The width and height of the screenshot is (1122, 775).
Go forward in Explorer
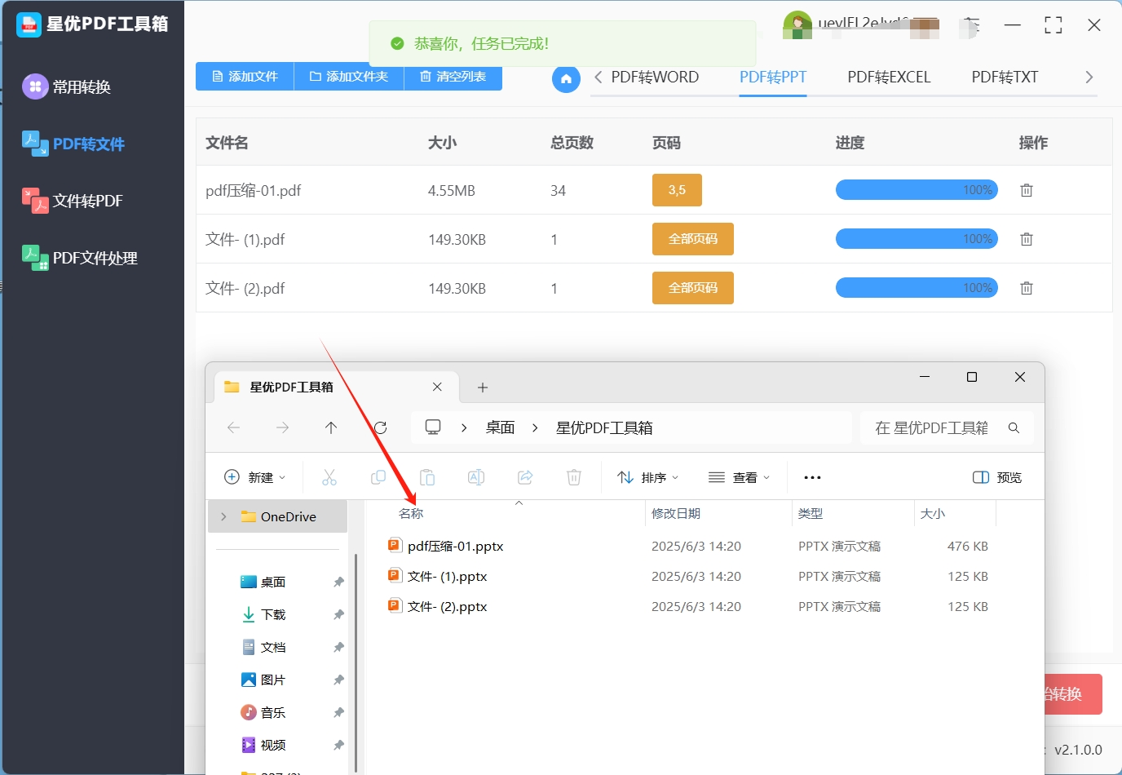click(x=282, y=427)
